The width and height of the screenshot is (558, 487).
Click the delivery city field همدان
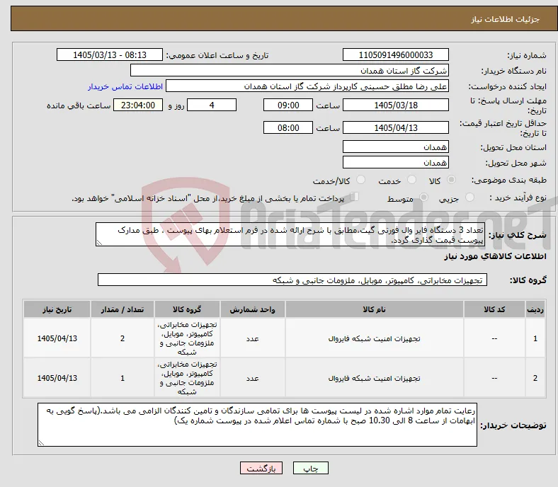[x=396, y=162]
